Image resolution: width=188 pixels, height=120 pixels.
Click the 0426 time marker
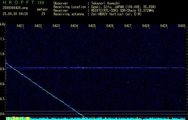pyautogui.click(x=110, y=25)
